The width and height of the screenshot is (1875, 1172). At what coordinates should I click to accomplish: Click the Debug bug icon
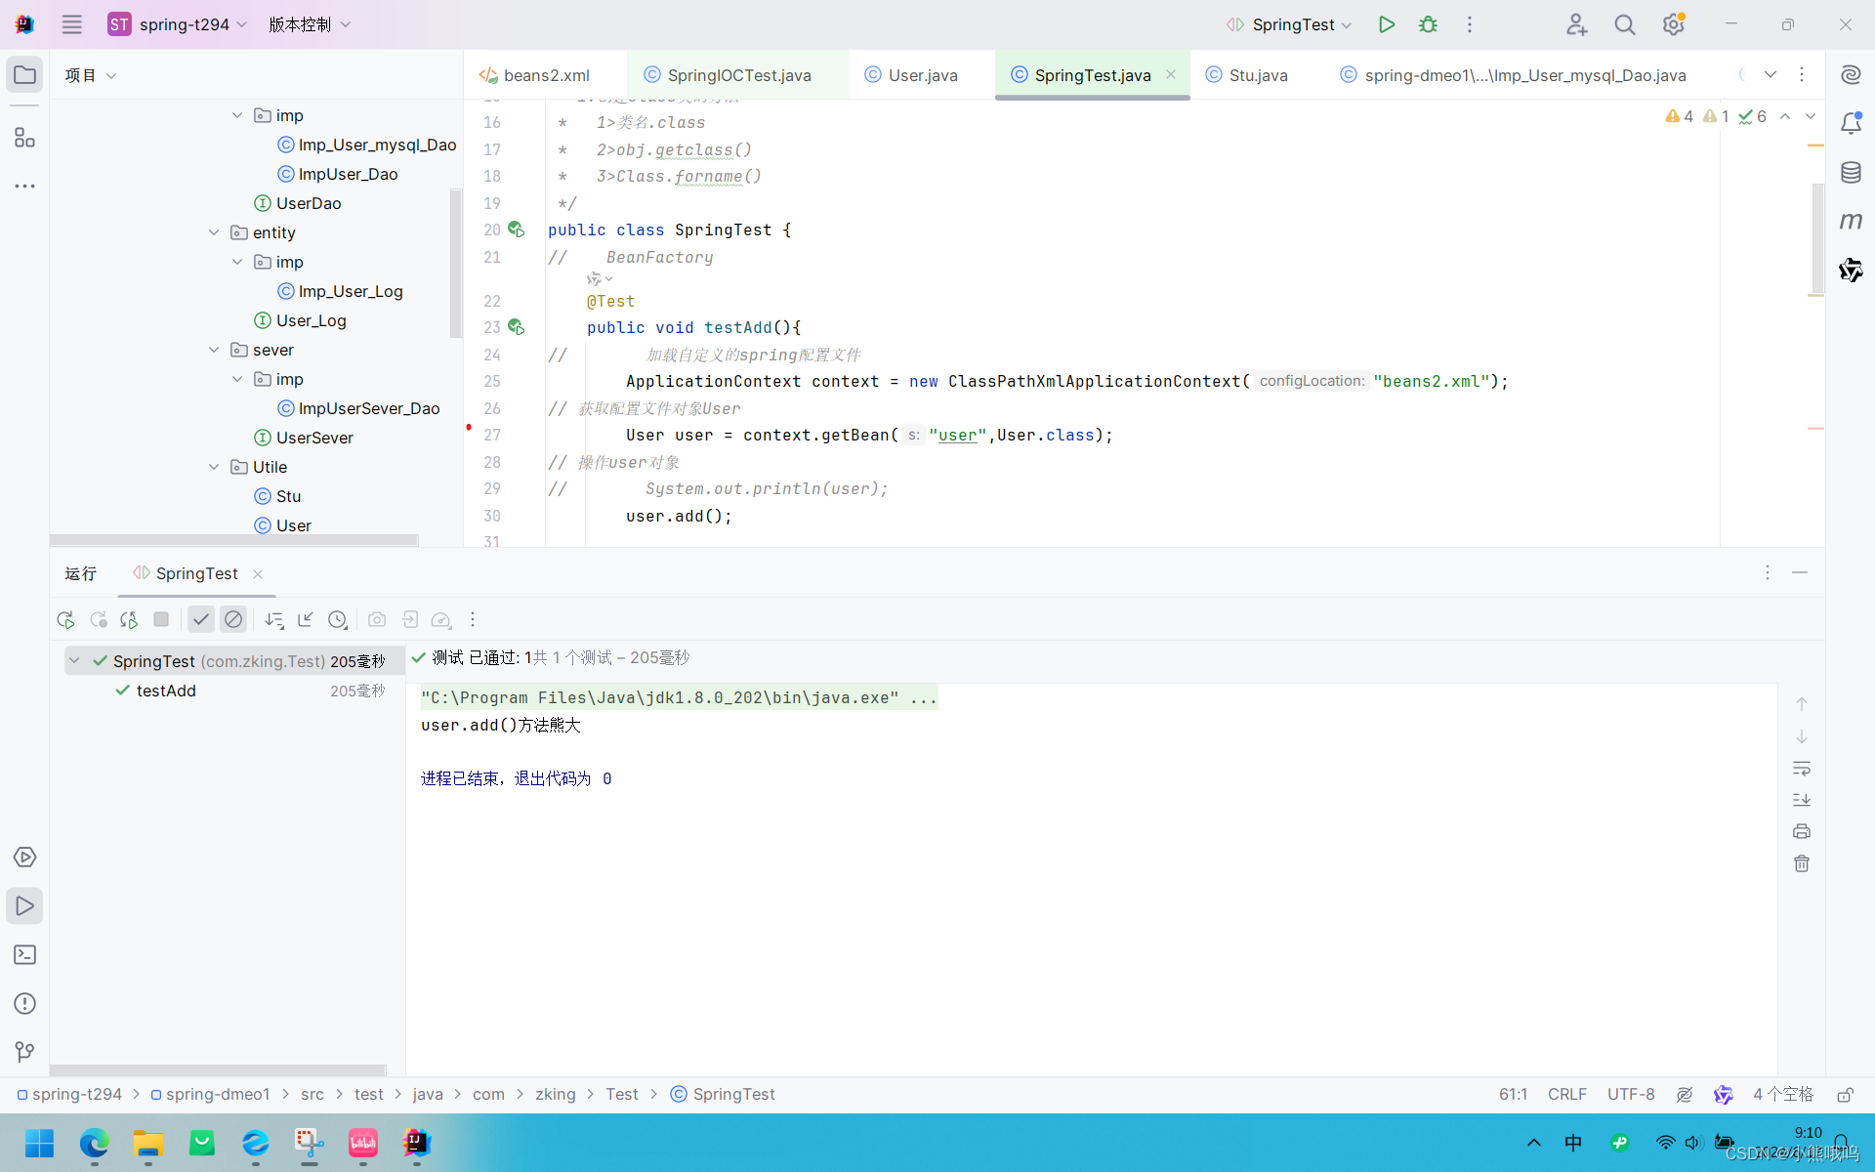[1428, 24]
